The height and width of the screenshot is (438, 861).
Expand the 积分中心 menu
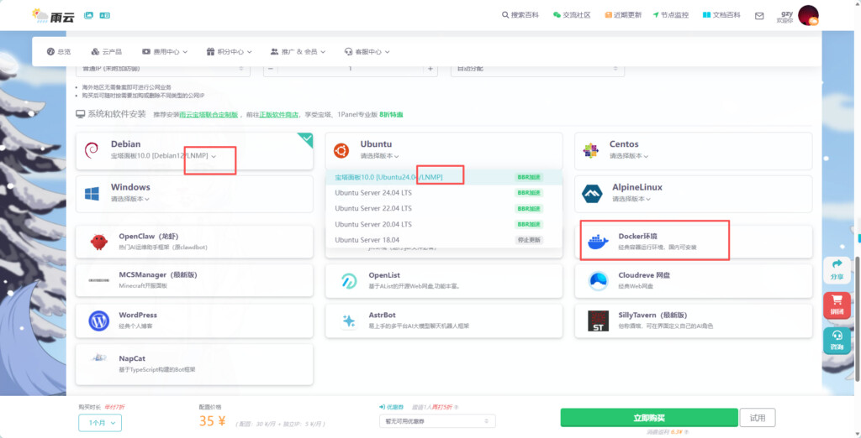click(x=229, y=51)
